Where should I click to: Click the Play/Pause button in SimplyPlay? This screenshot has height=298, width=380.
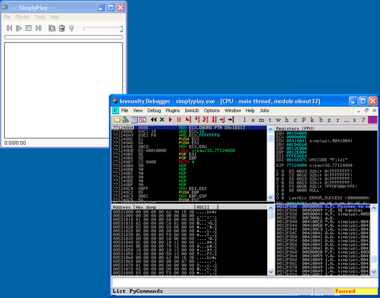(19, 28)
